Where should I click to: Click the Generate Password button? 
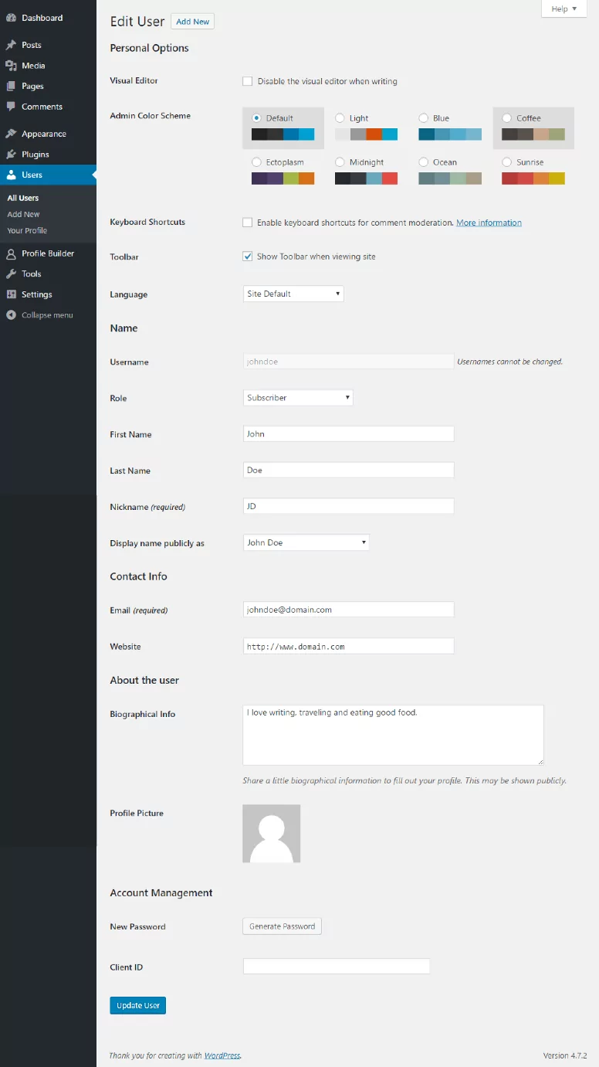[282, 926]
